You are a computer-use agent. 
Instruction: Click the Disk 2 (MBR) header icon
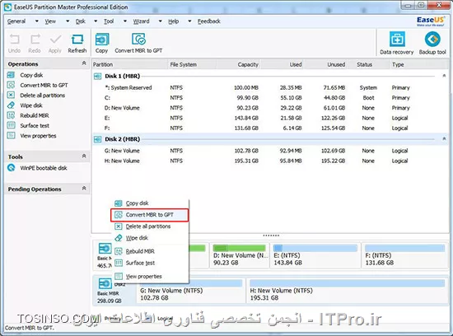tap(98, 139)
